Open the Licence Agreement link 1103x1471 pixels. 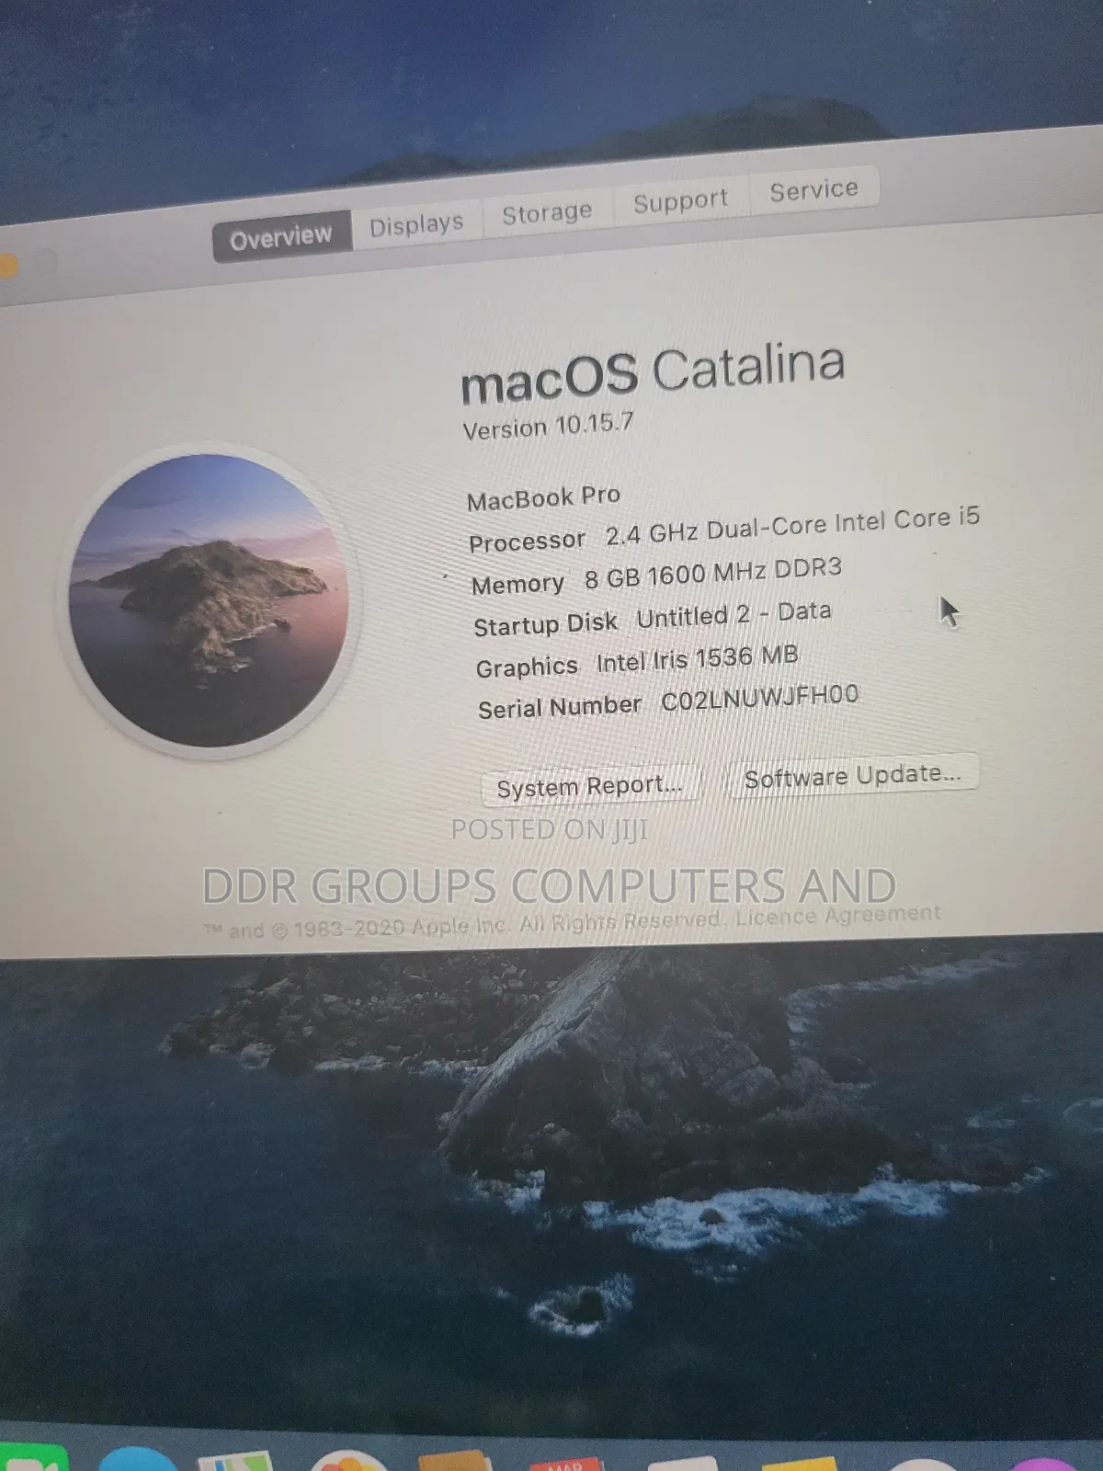(x=837, y=916)
